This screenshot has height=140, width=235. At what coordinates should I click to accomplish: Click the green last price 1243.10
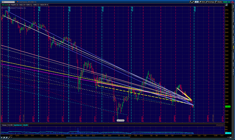click(226, 2)
